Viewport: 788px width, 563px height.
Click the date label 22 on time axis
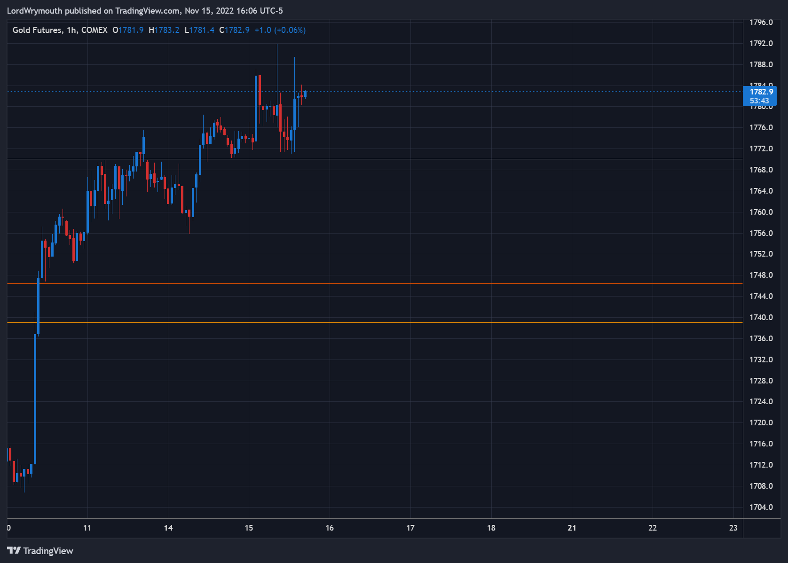click(653, 528)
